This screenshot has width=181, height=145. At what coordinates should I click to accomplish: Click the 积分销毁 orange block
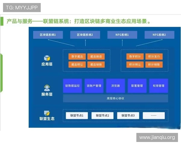[x=154, y=64]
